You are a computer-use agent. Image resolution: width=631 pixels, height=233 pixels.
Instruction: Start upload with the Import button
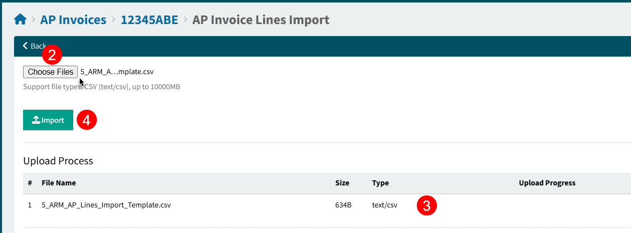tap(48, 120)
